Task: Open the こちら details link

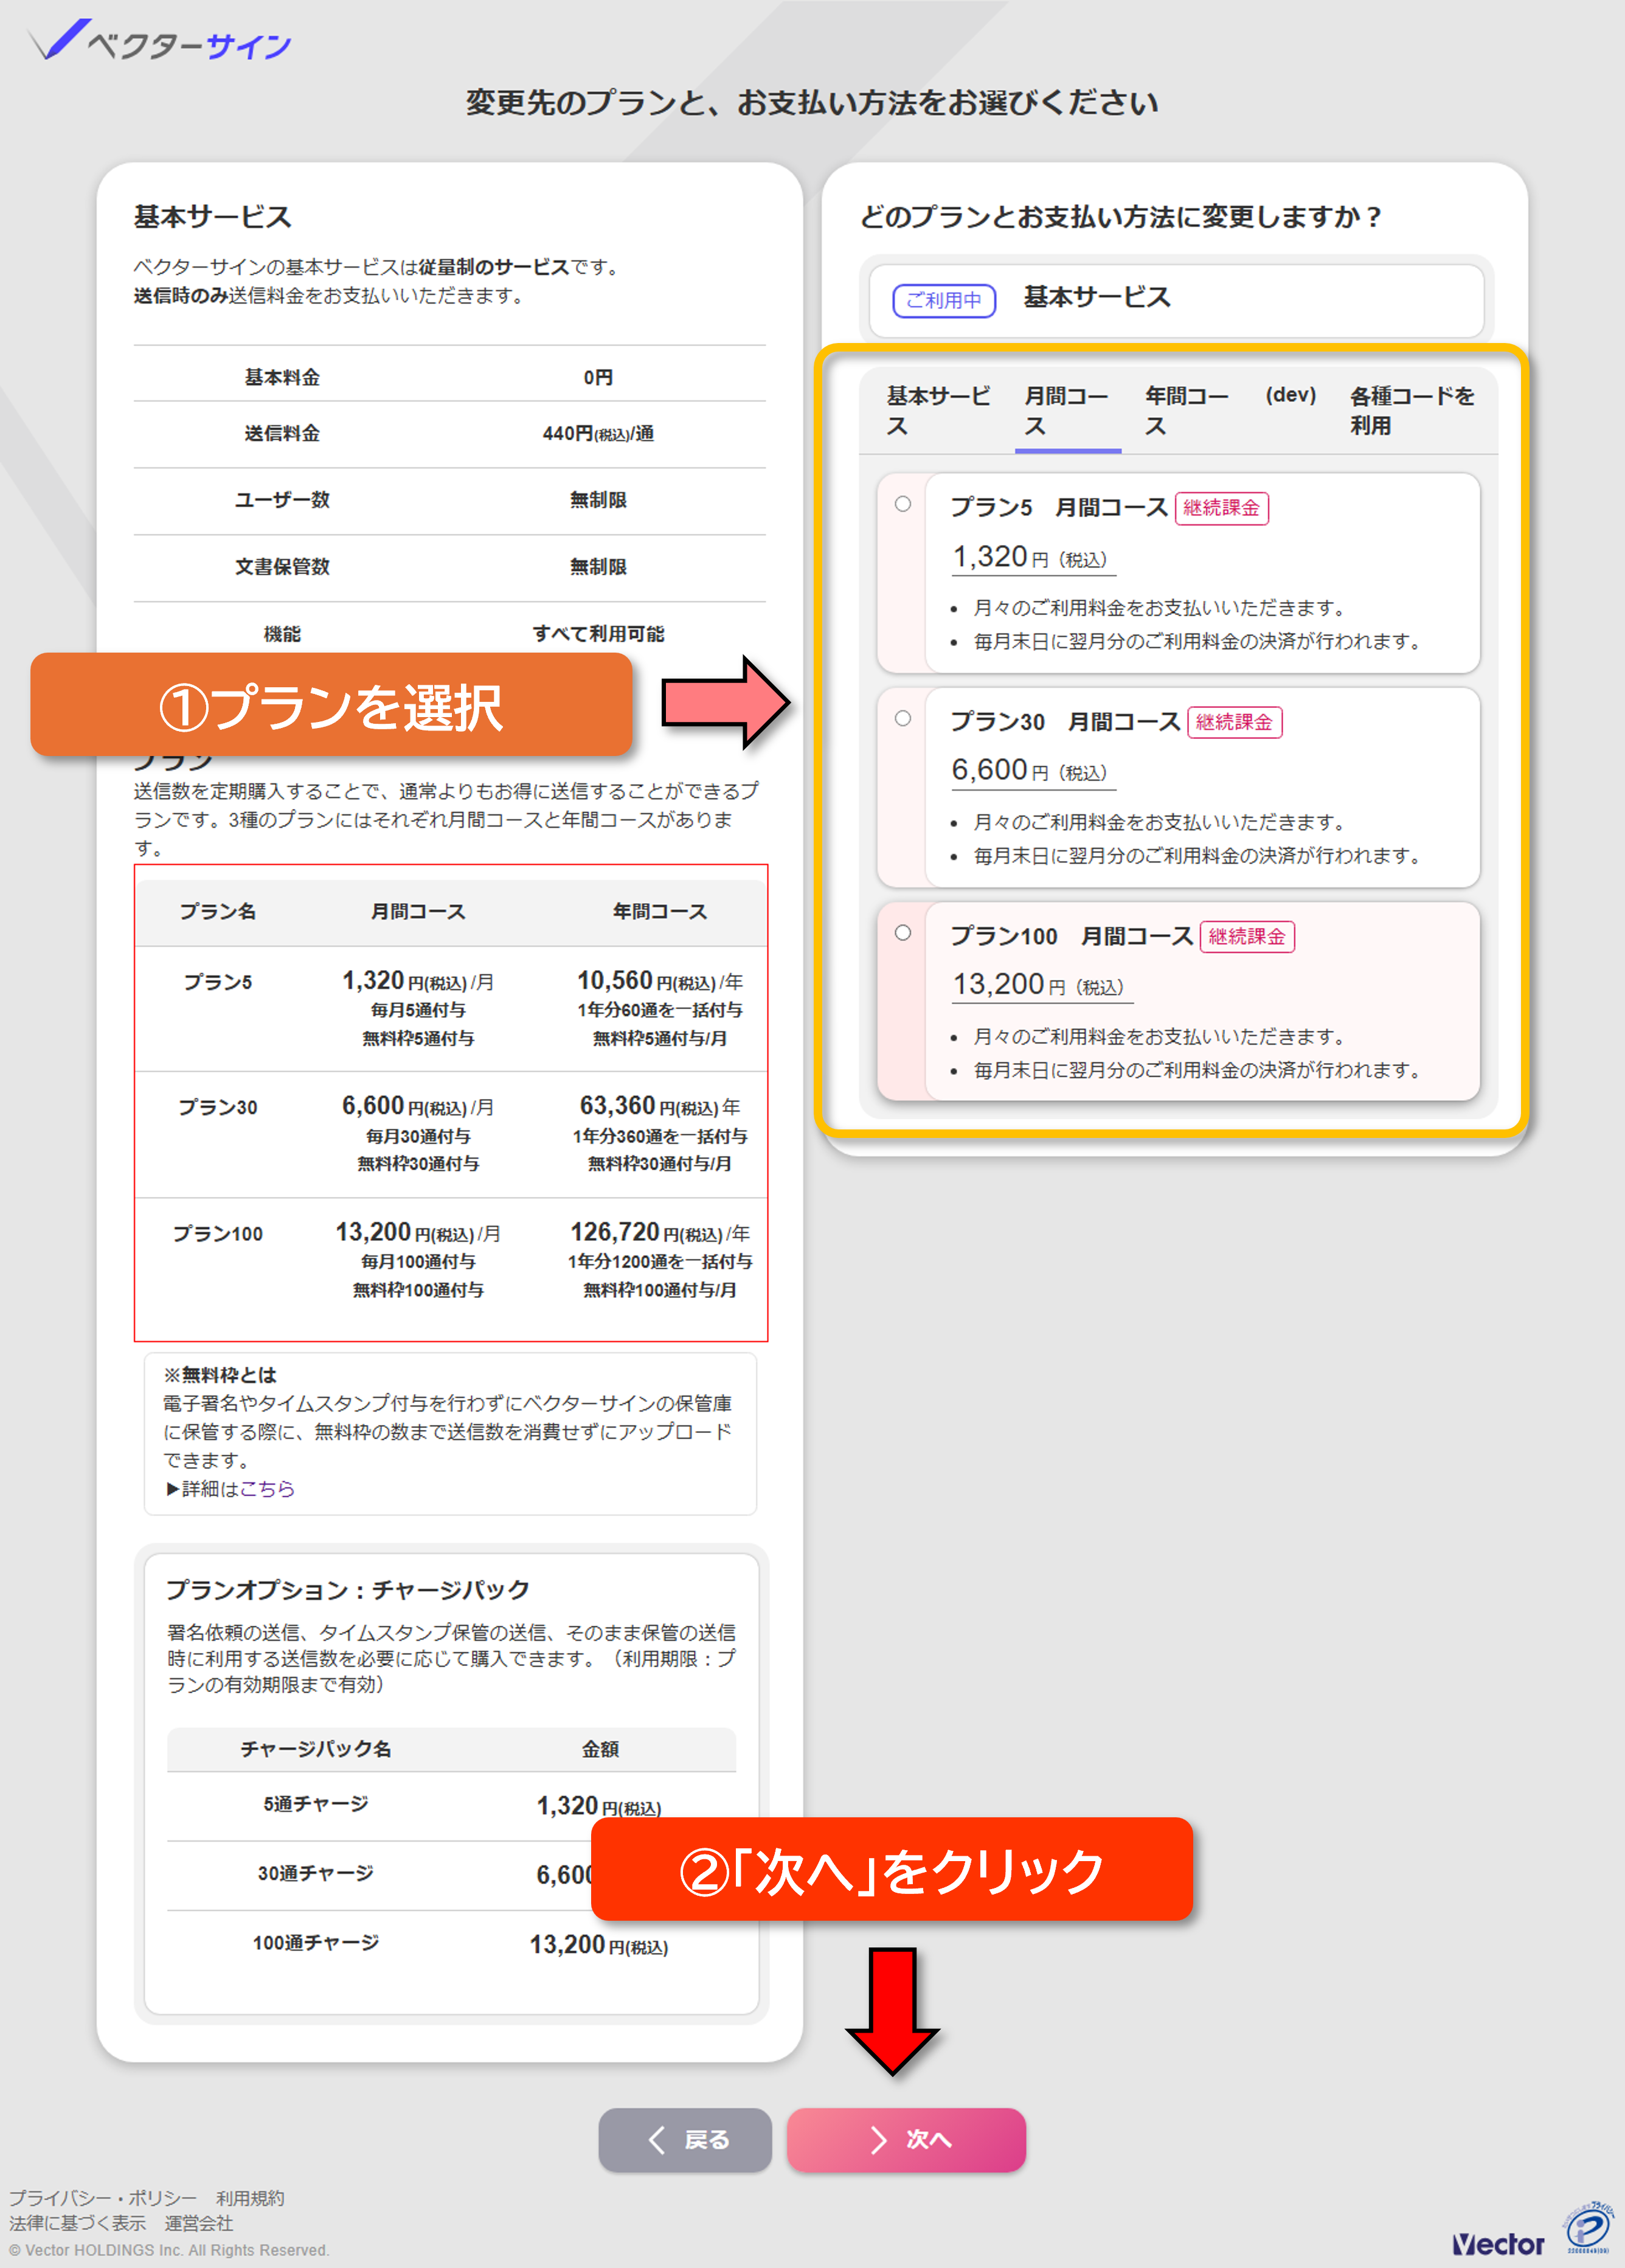Action: pyautogui.click(x=267, y=1489)
